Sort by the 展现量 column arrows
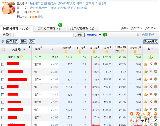Viewport: 160px width, 126px height. (71, 47)
